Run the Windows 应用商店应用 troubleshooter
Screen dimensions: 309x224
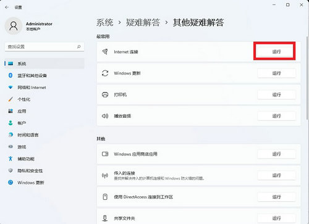(276, 154)
